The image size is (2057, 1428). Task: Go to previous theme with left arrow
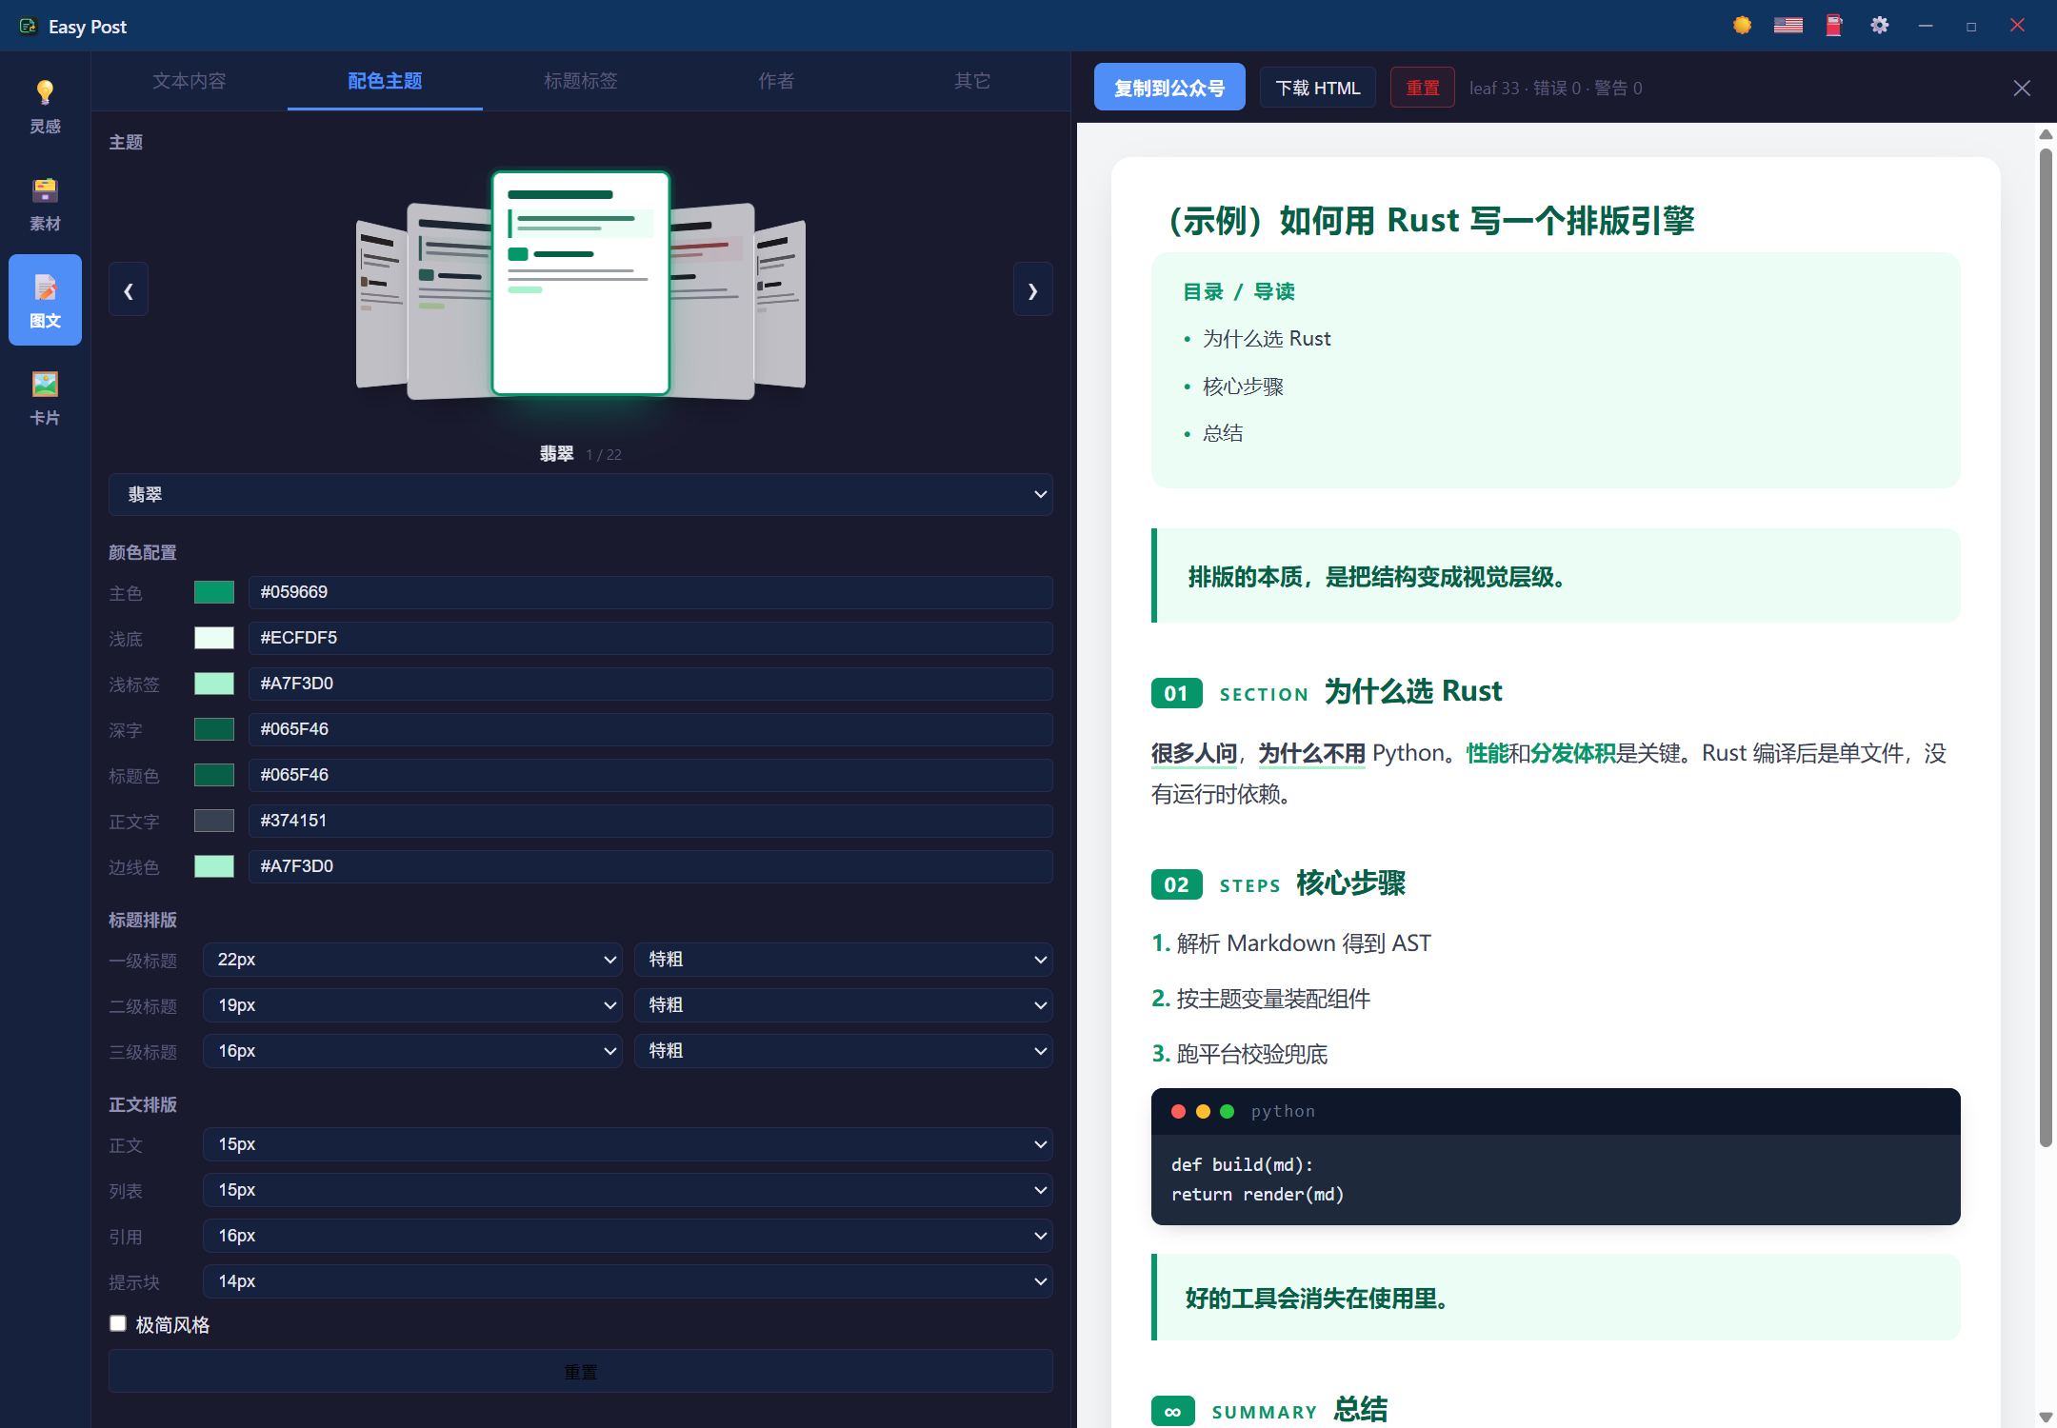(129, 289)
